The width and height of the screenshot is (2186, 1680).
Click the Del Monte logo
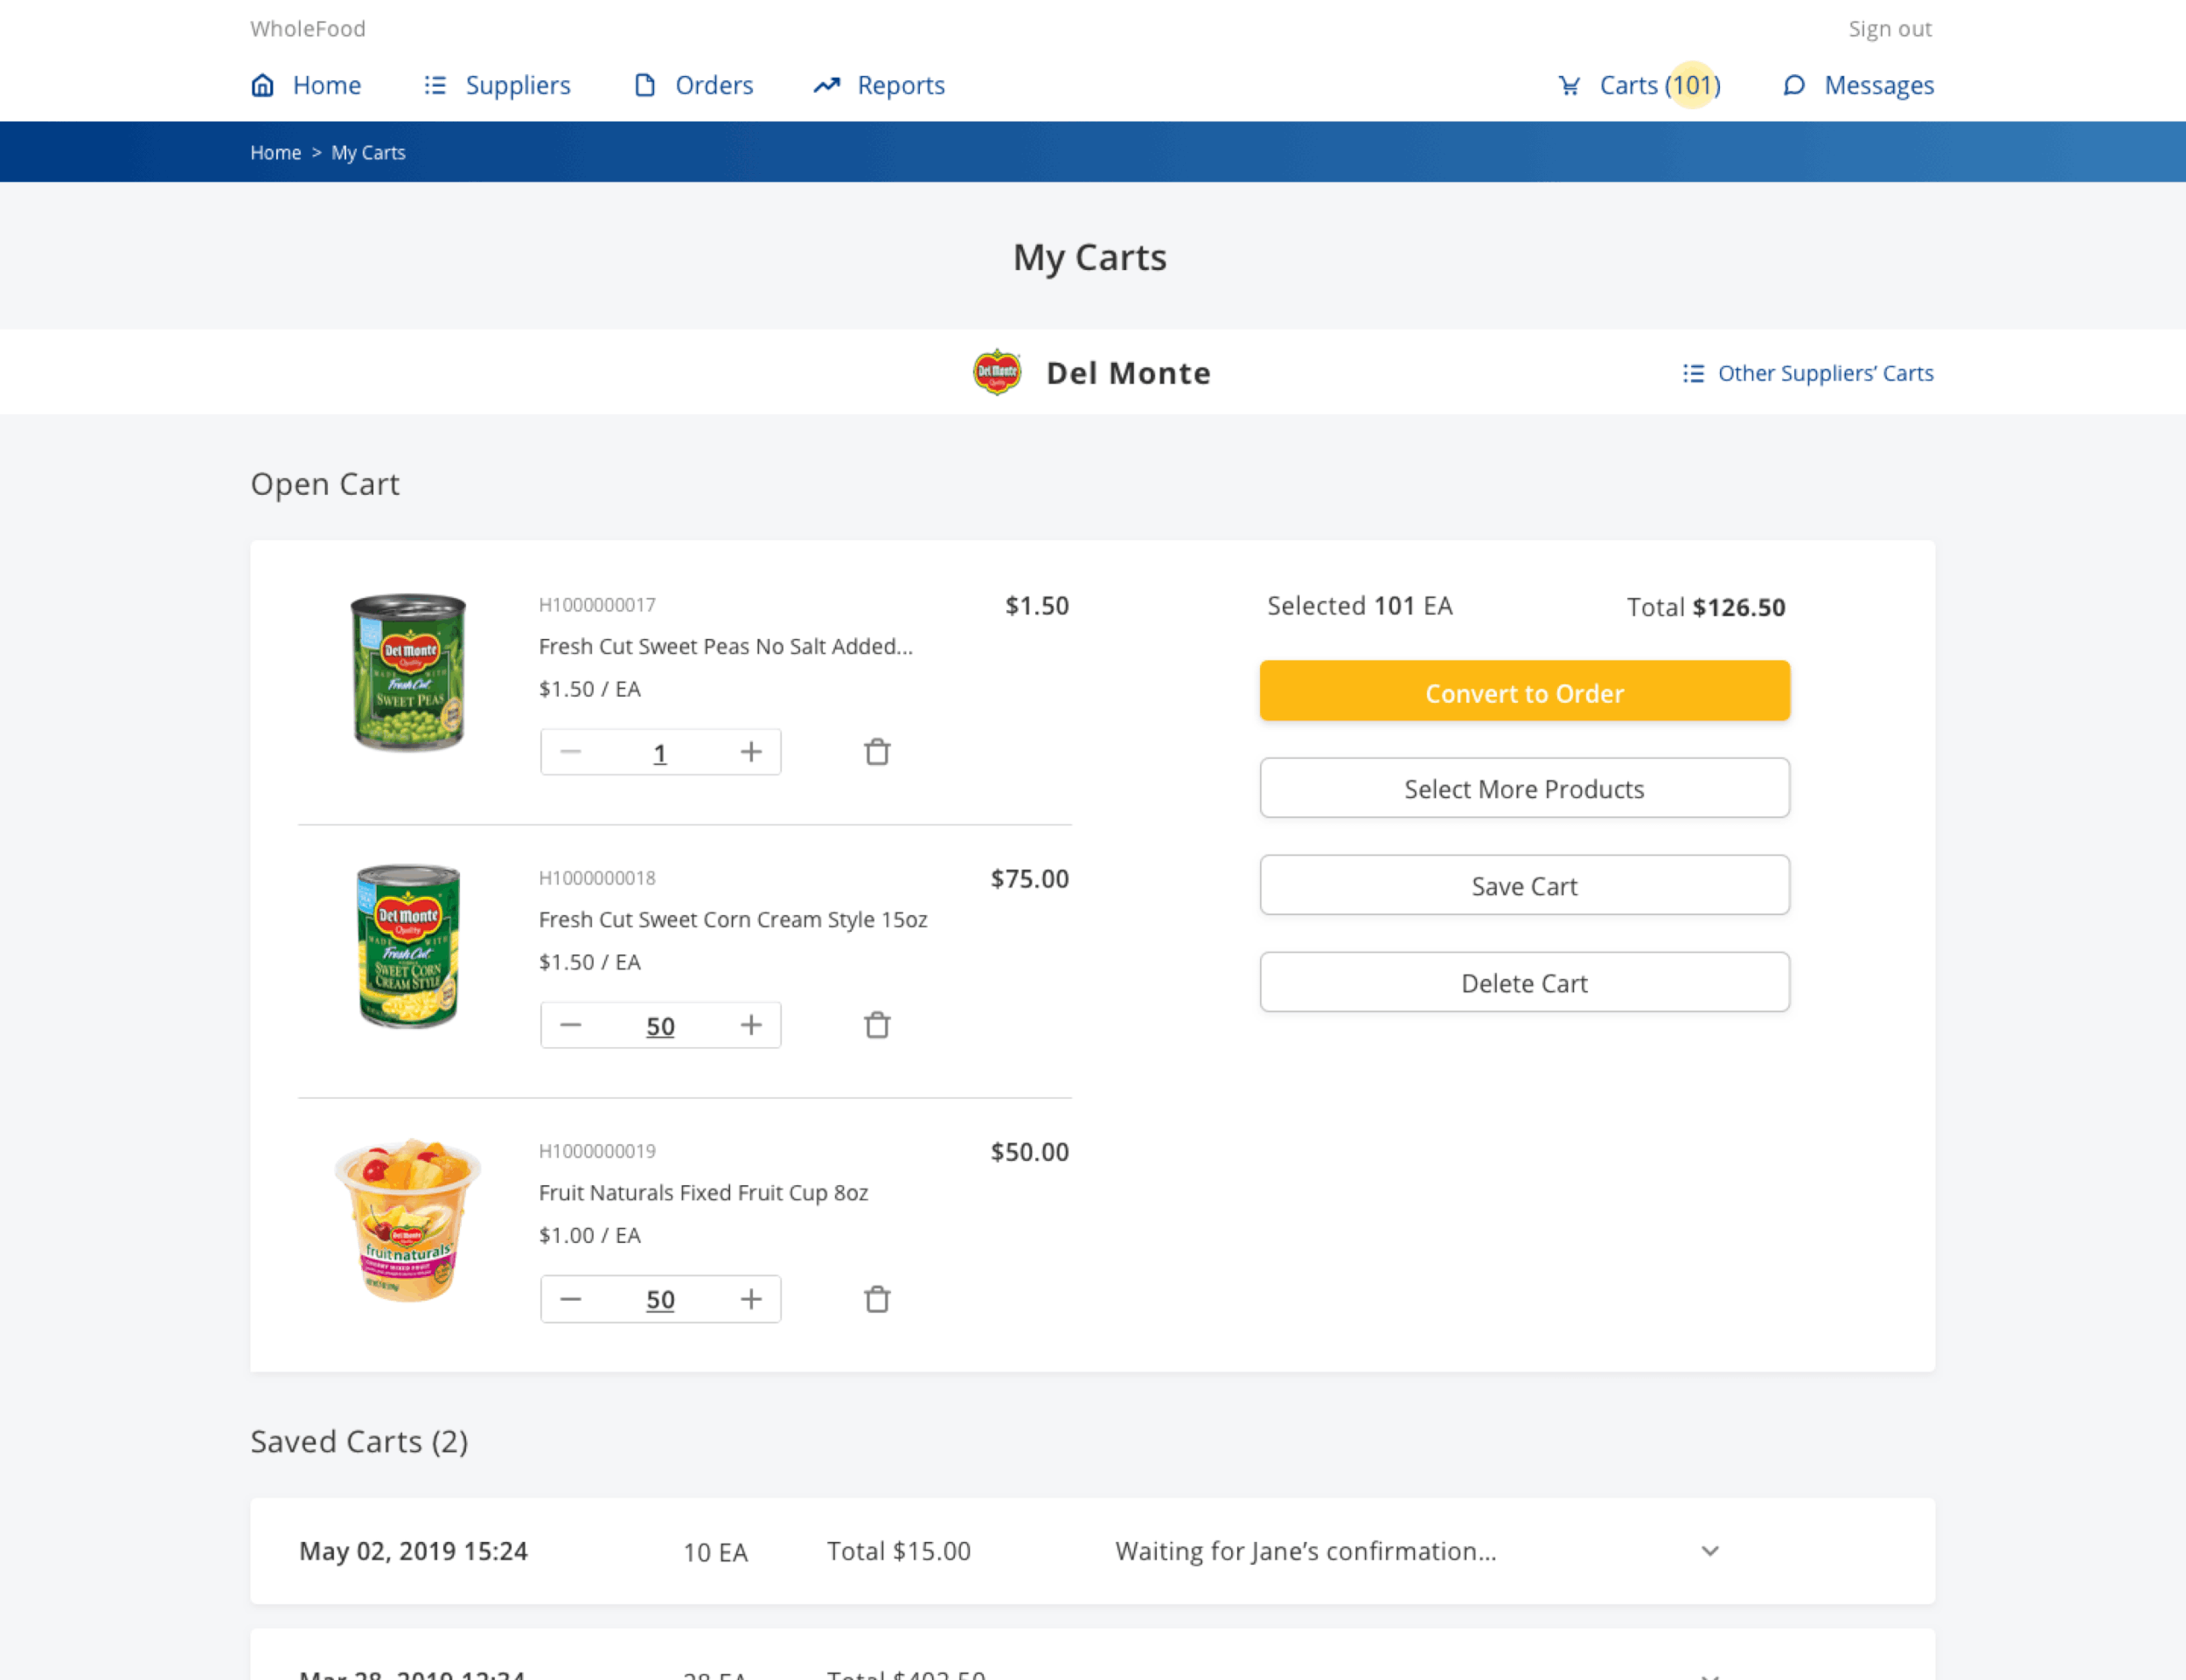(997, 373)
